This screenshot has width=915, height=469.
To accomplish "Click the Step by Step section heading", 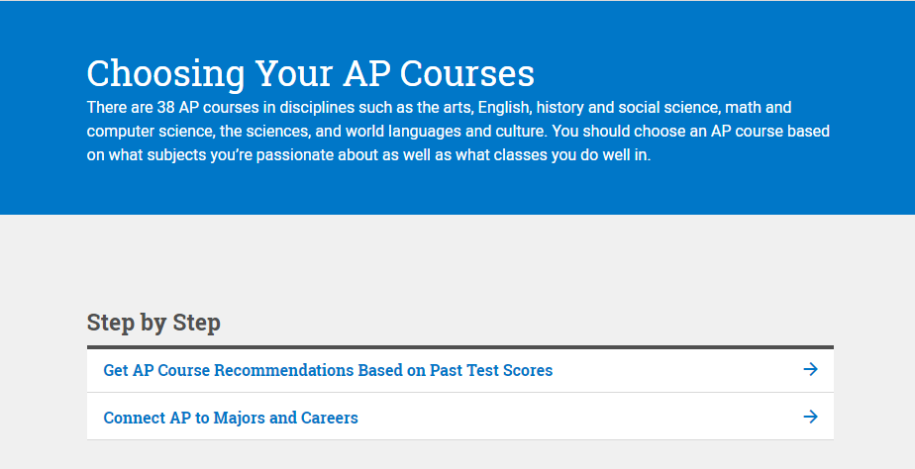I will (153, 323).
